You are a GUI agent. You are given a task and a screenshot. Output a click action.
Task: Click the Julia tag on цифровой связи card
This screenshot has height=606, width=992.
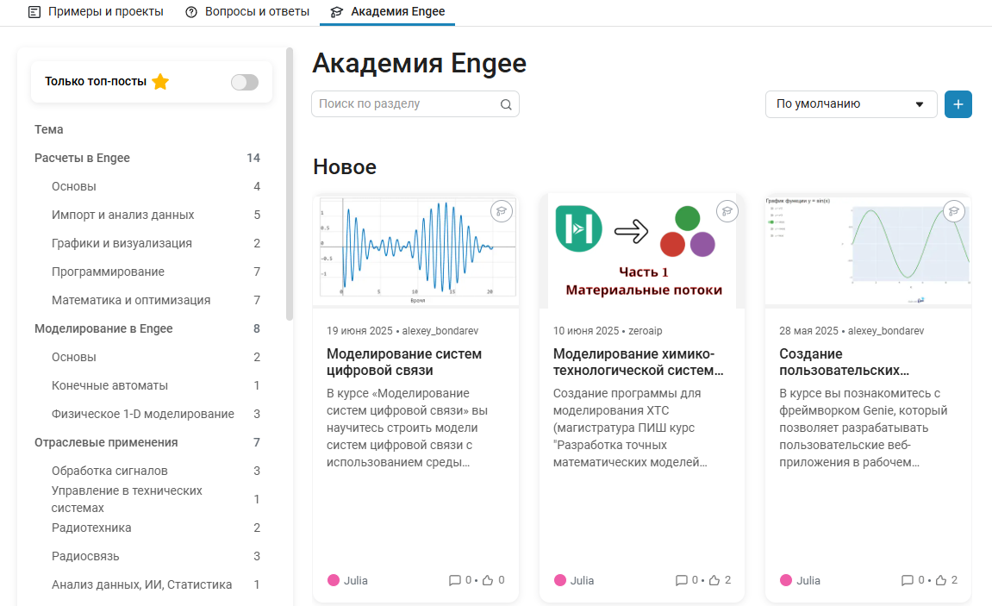pos(347,580)
